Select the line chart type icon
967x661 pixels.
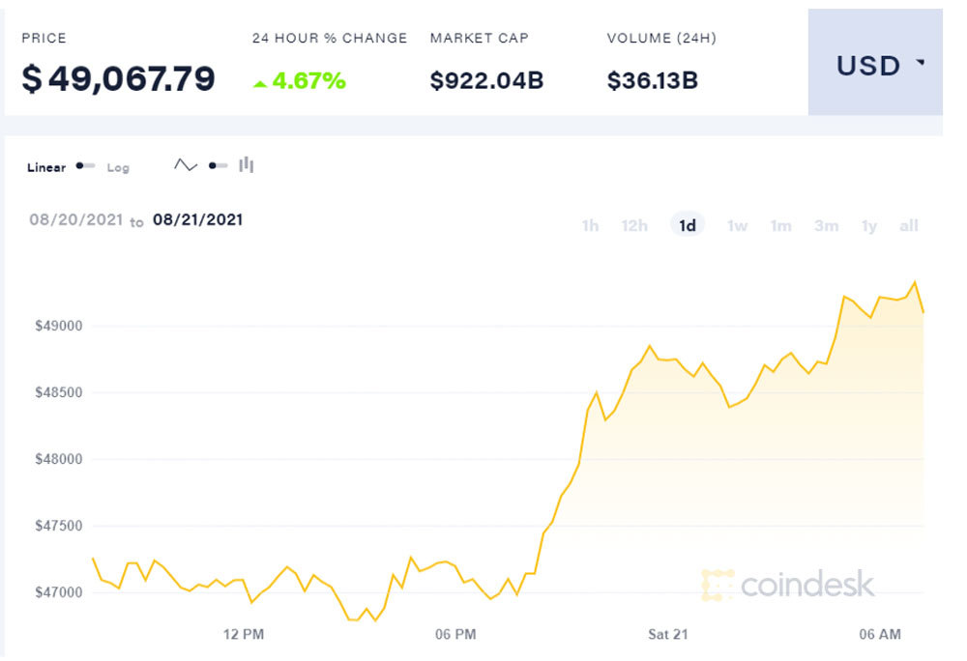185,165
